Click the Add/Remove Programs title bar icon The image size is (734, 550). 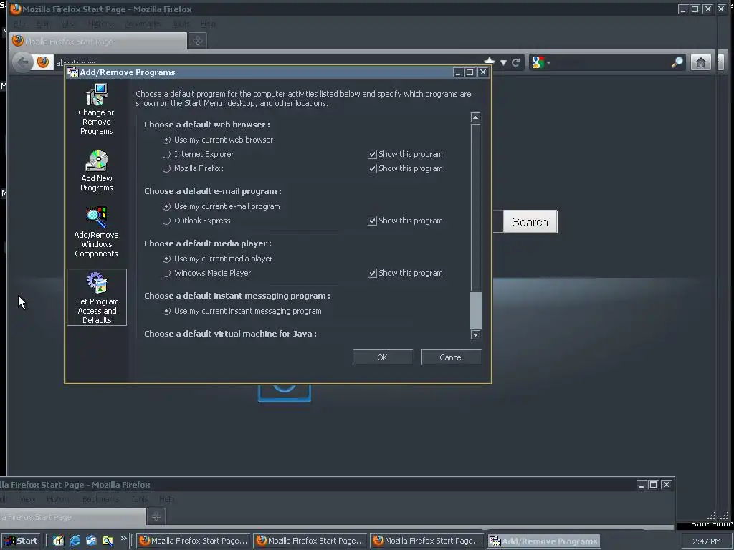pyautogui.click(x=72, y=72)
